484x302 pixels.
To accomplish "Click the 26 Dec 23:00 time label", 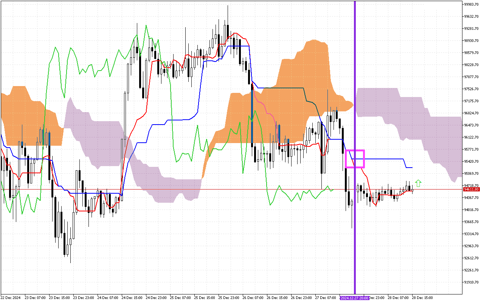I will tap(301, 298).
